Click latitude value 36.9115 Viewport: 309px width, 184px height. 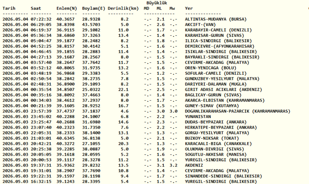click(x=65, y=30)
